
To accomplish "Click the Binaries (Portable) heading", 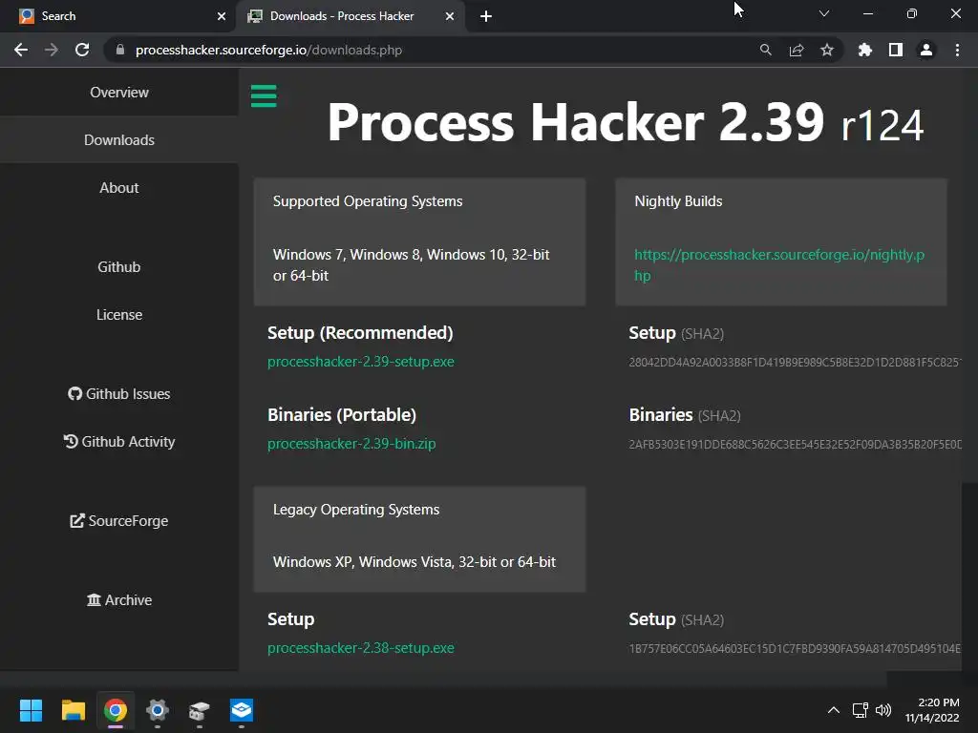I will [x=342, y=415].
